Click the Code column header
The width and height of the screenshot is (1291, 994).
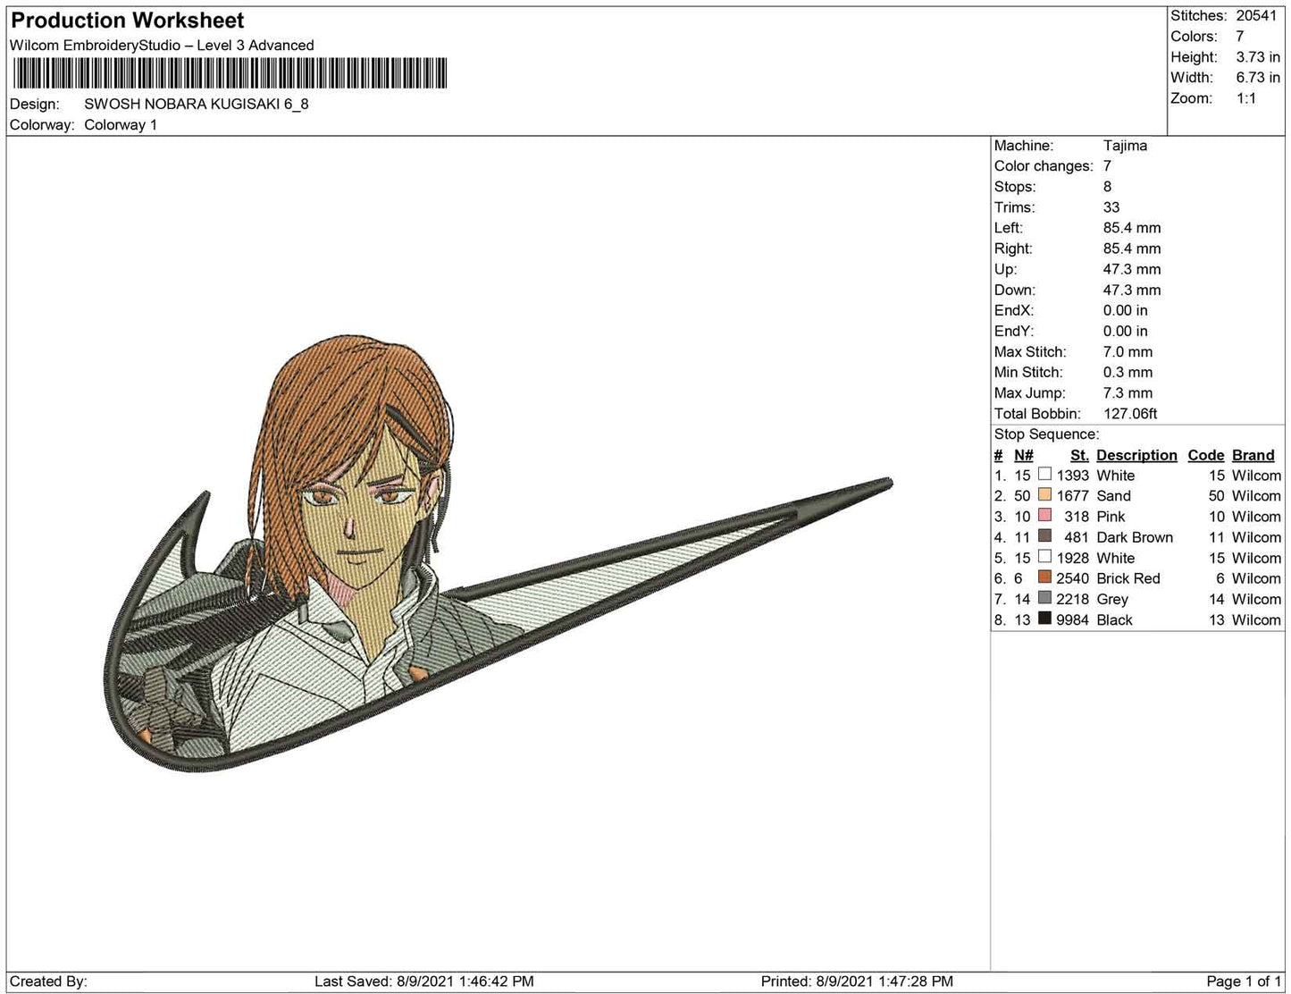1205,455
